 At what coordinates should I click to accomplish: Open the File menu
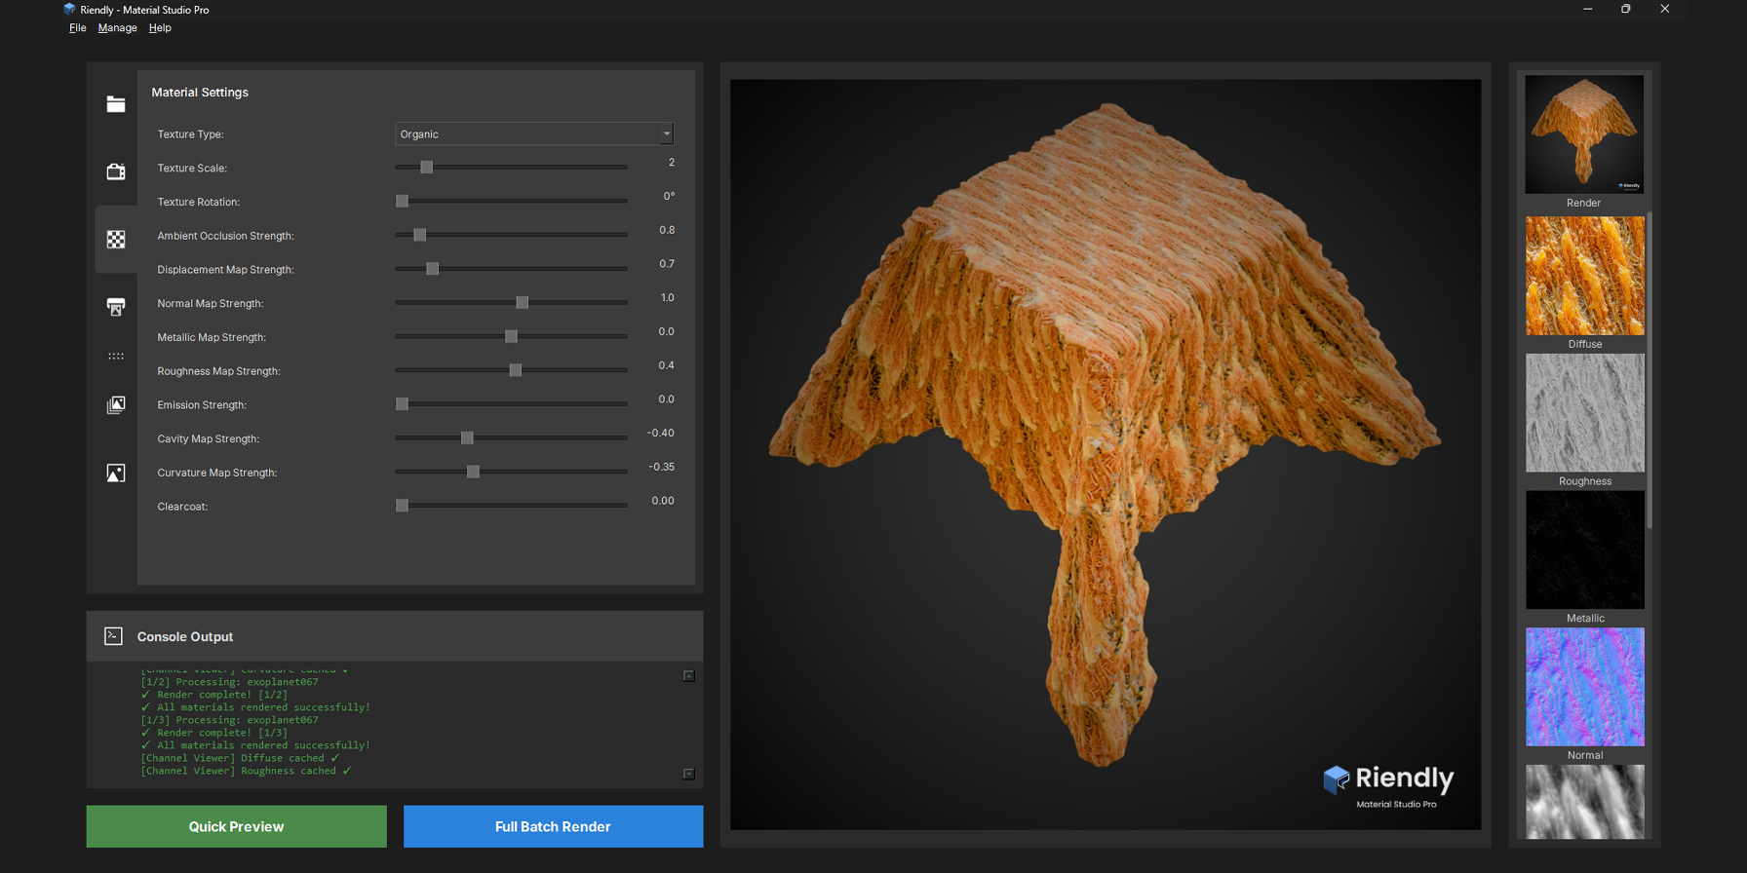click(78, 28)
